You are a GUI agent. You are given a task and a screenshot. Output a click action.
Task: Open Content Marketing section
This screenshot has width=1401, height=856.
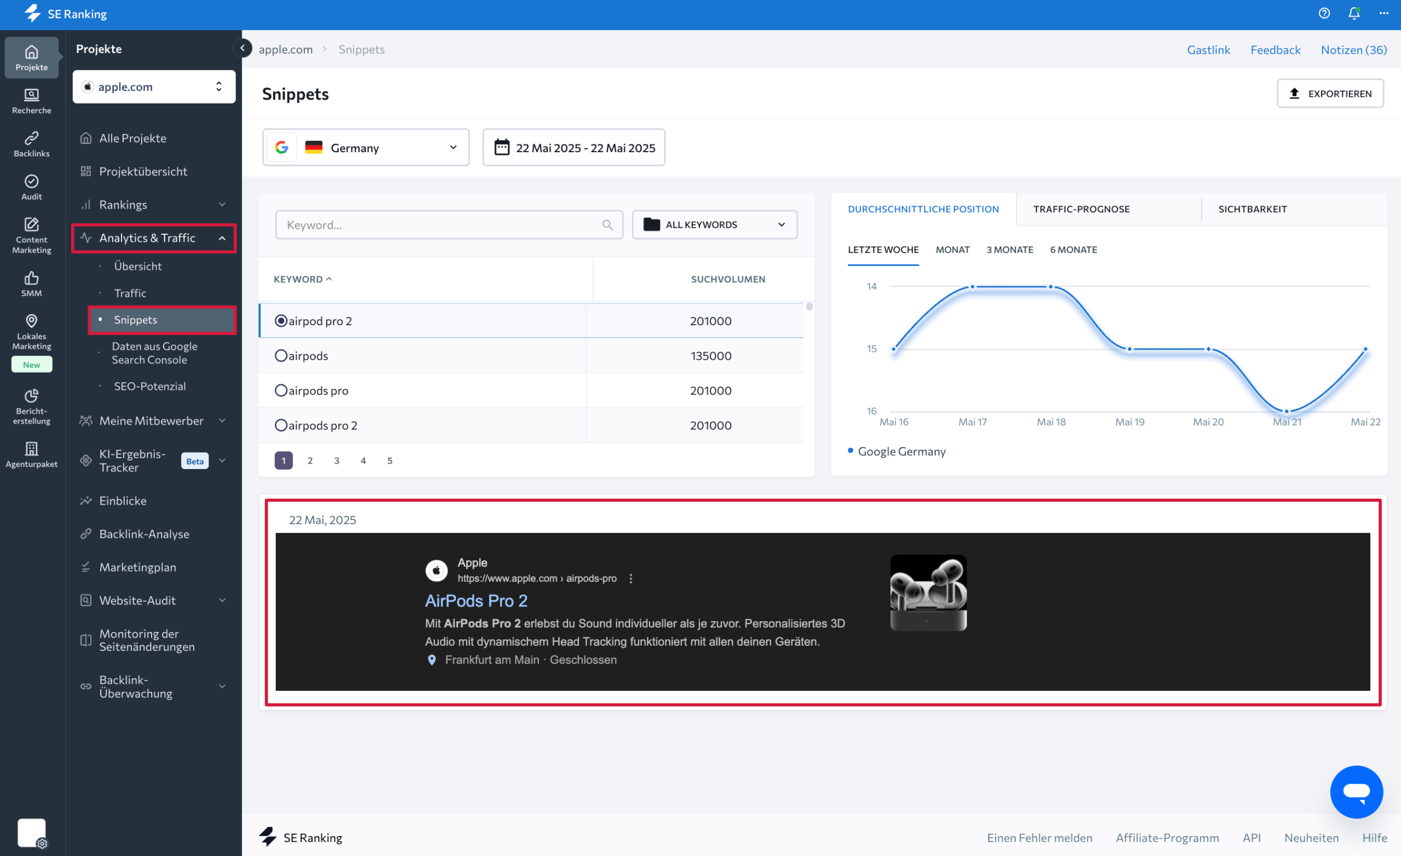click(x=31, y=235)
